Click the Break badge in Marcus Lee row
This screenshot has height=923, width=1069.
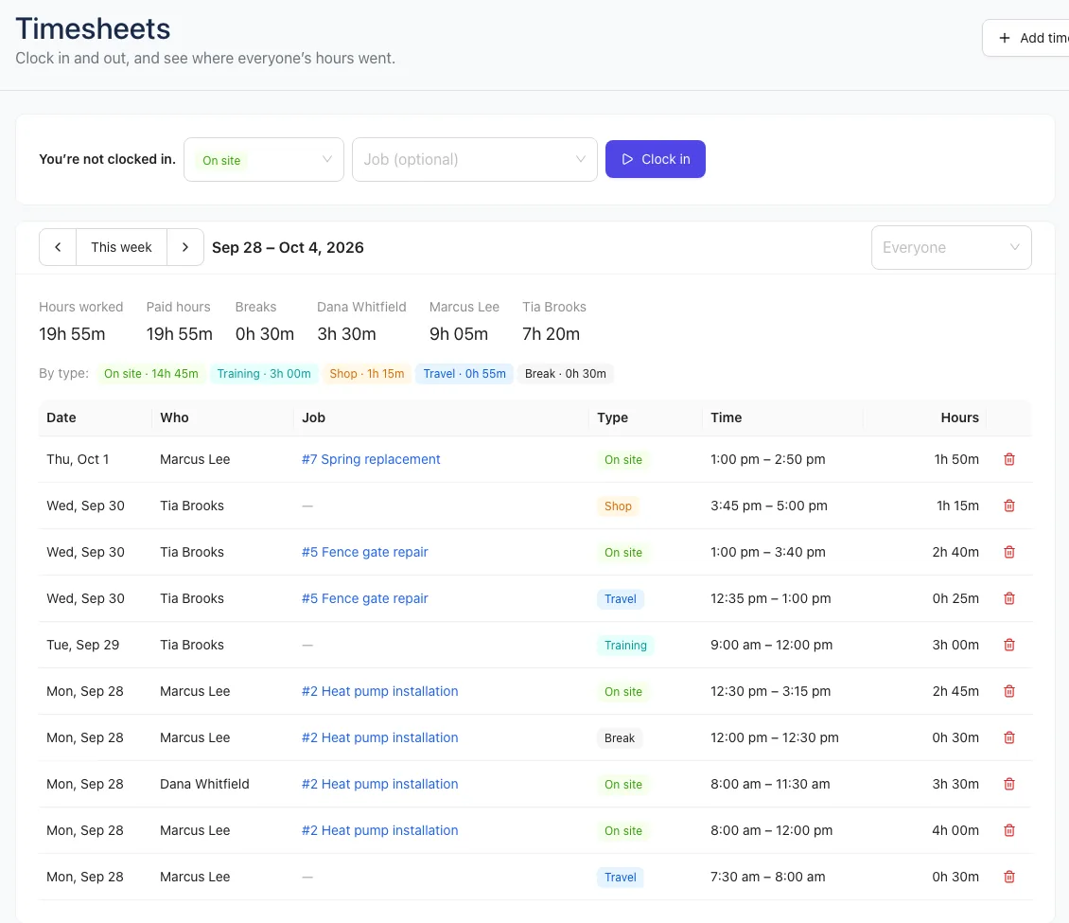pos(619,738)
